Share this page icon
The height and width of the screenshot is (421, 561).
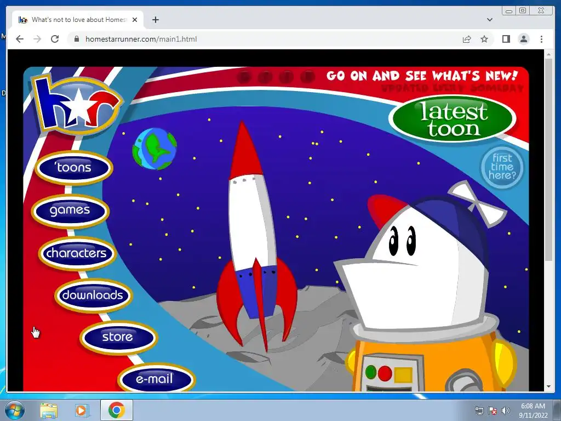[x=467, y=39]
